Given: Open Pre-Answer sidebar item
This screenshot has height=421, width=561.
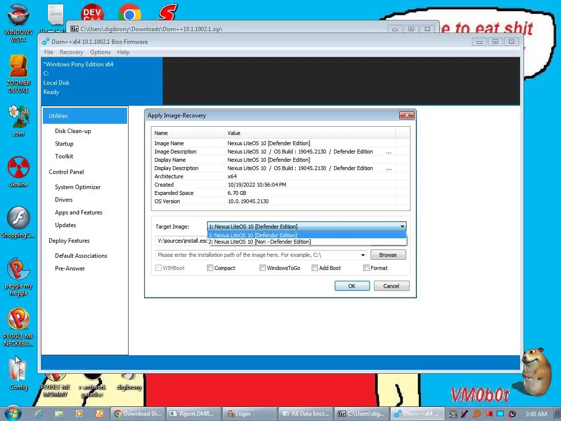Looking at the screenshot, I should click(x=70, y=268).
